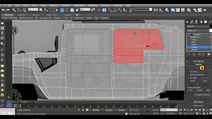The width and height of the screenshot is (212, 119).
Task: Click the Undo arrow in the toolbar
Action: pos(3,10)
